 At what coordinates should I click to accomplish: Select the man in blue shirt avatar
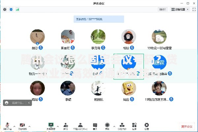tap(68, 88)
